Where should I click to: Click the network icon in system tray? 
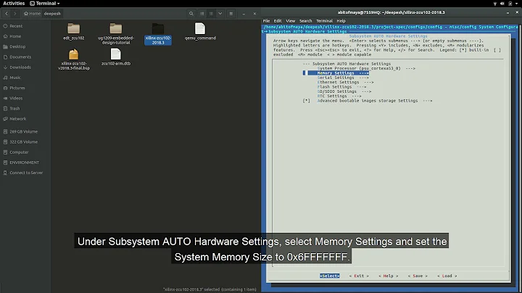pos(495,4)
